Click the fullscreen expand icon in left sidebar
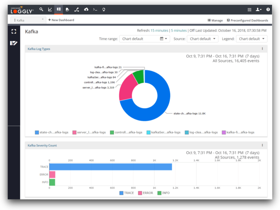Viewport: 280px width, 210px height. click(x=14, y=31)
